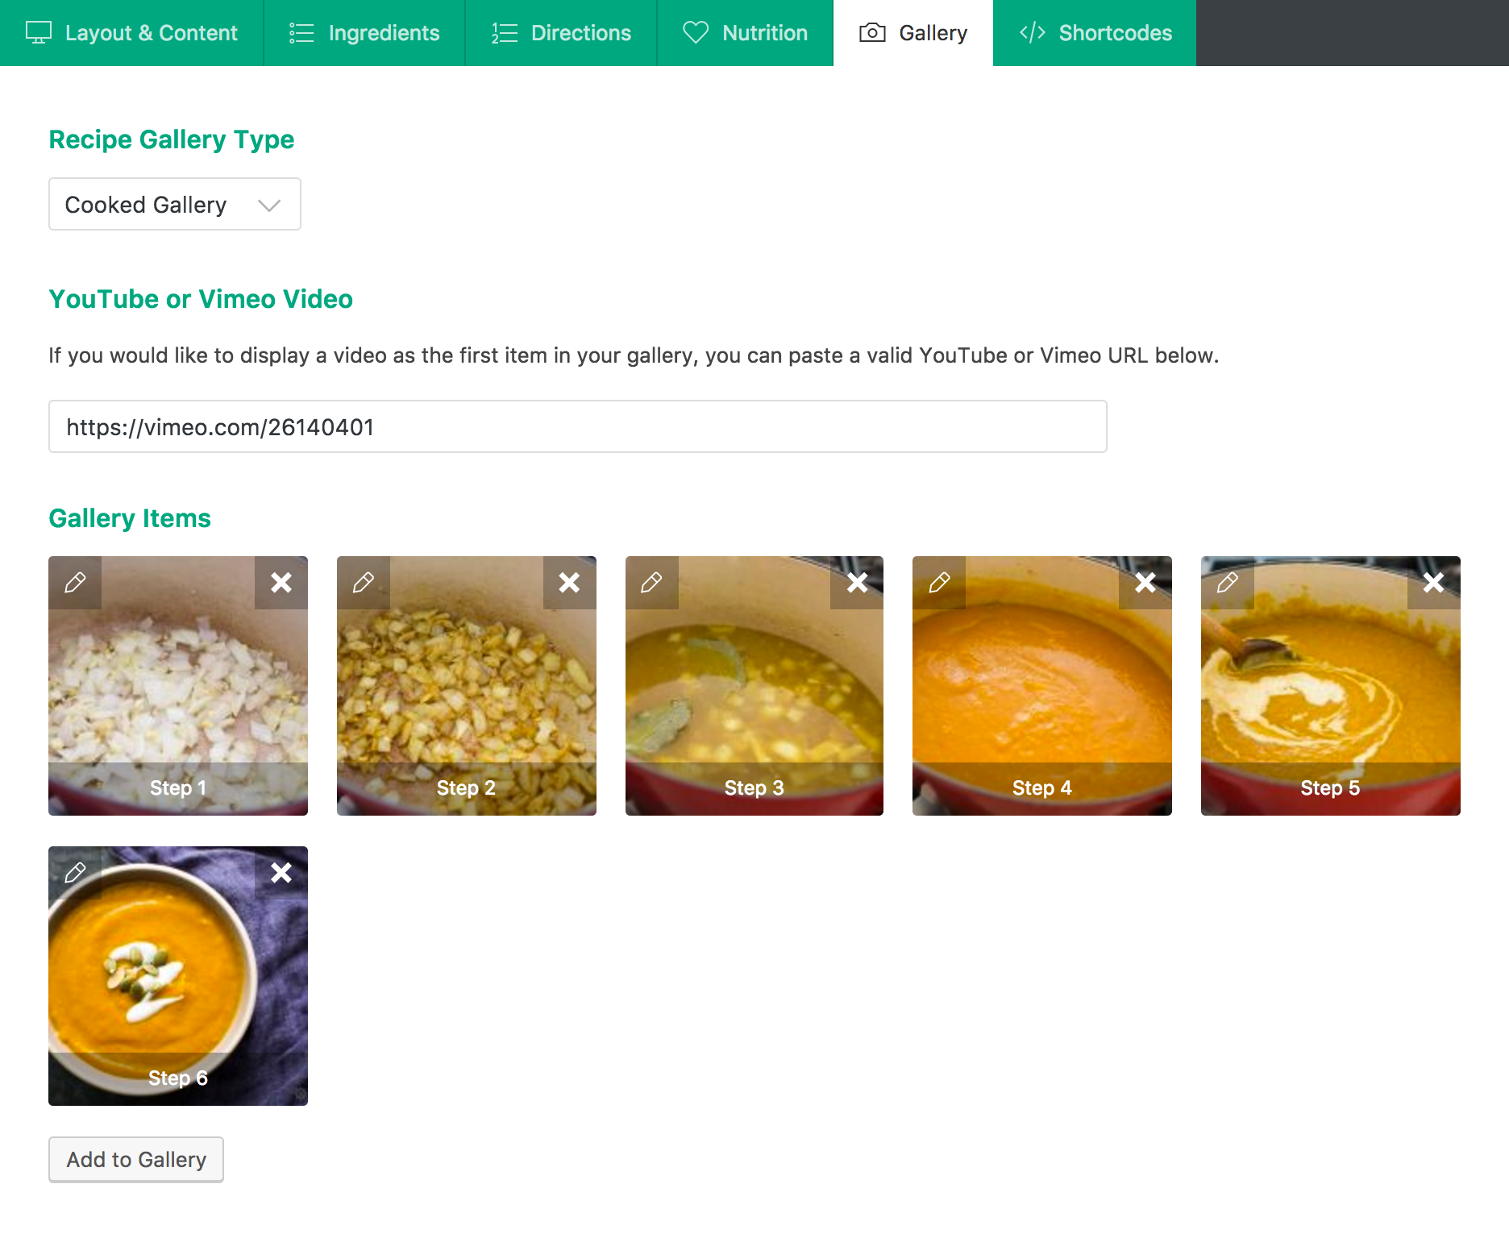Image resolution: width=1509 pixels, height=1238 pixels.
Task: Open the Directions tab
Action: pyautogui.click(x=561, y=33)
